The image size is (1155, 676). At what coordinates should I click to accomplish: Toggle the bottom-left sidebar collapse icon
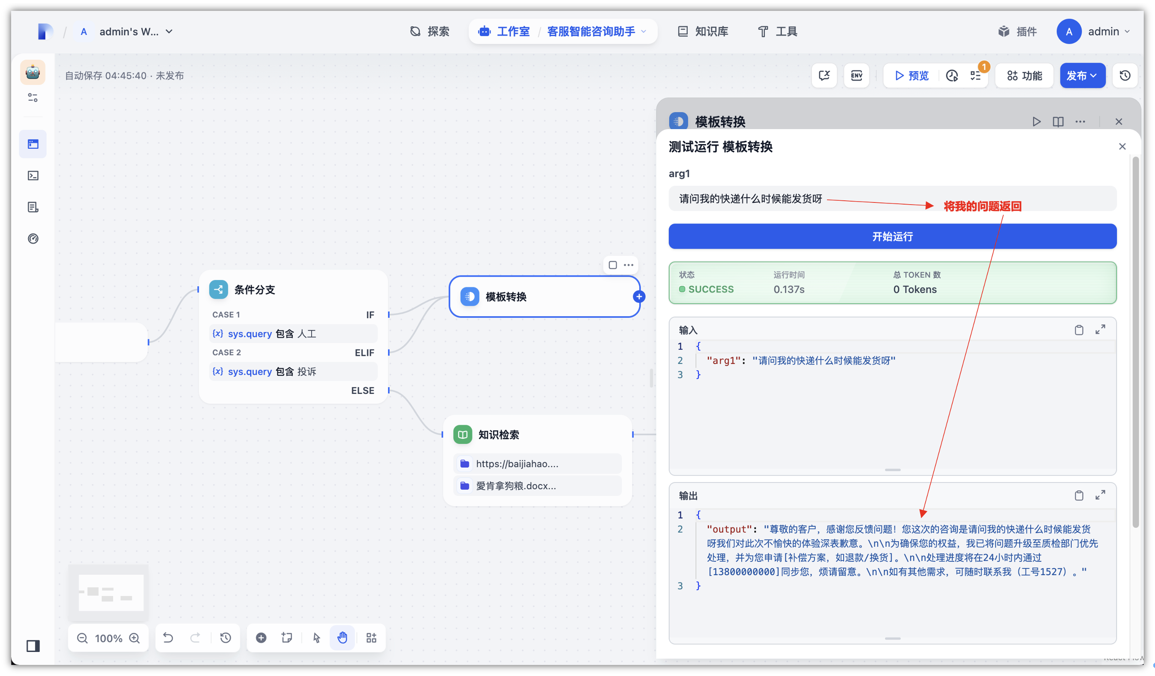[33, 646]
